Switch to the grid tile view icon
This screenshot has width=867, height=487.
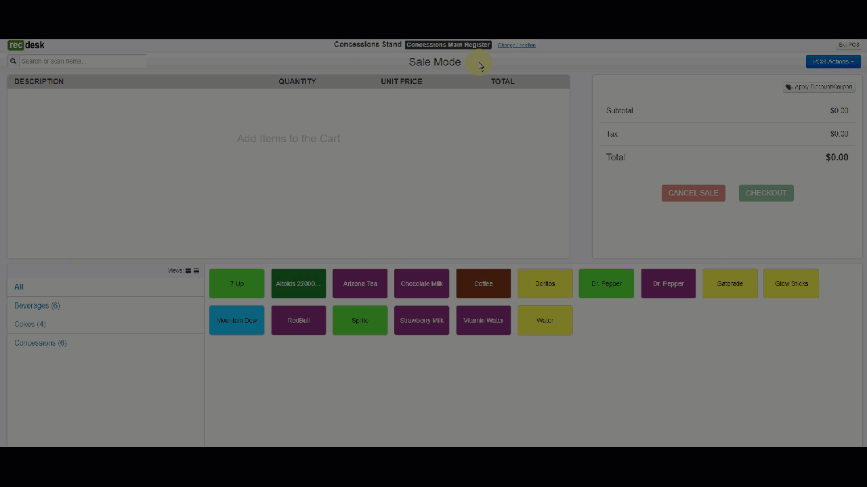[x=188, y=271]
